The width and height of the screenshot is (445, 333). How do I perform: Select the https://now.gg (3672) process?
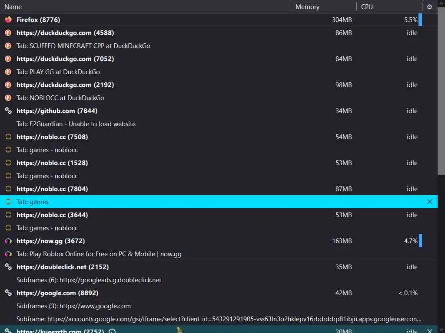click(x=219, y=241)
